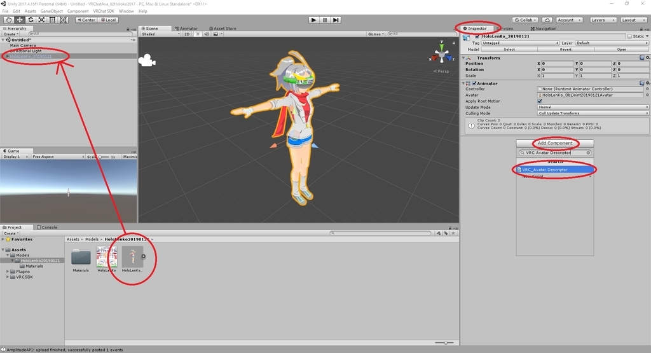Select the Rotate tool
The image size is (651, 353).
click(31, 20)
